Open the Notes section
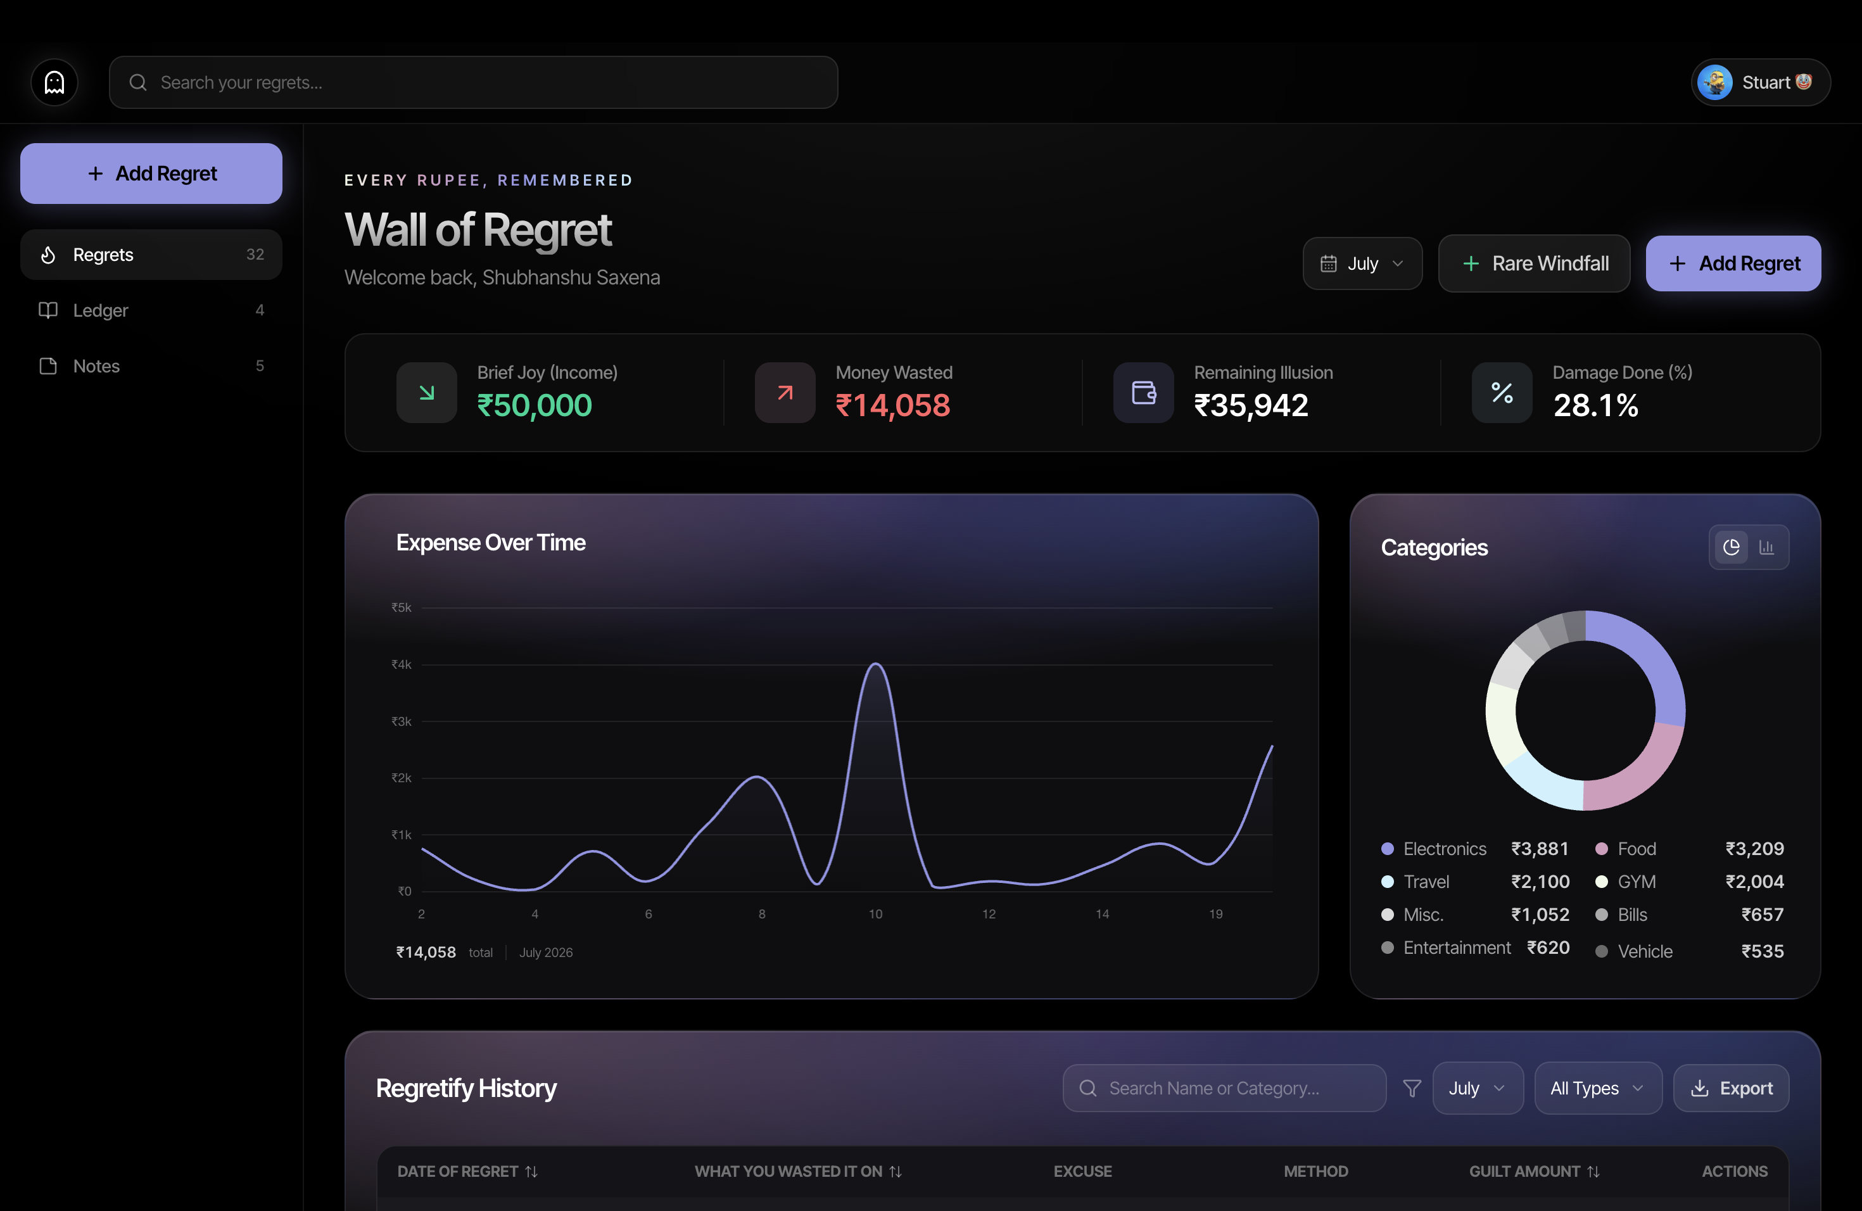The width and height of the screenshot is (1862, 1211). [x=151, y=366]
